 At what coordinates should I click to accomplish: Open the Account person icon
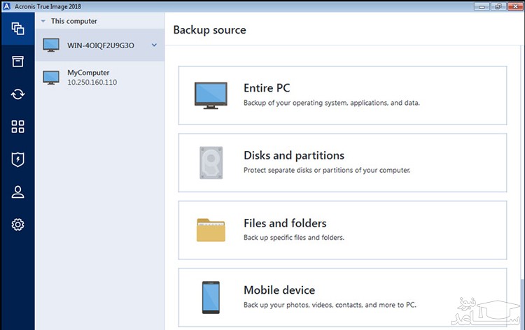pyautogui.click(x=17, y=192)
